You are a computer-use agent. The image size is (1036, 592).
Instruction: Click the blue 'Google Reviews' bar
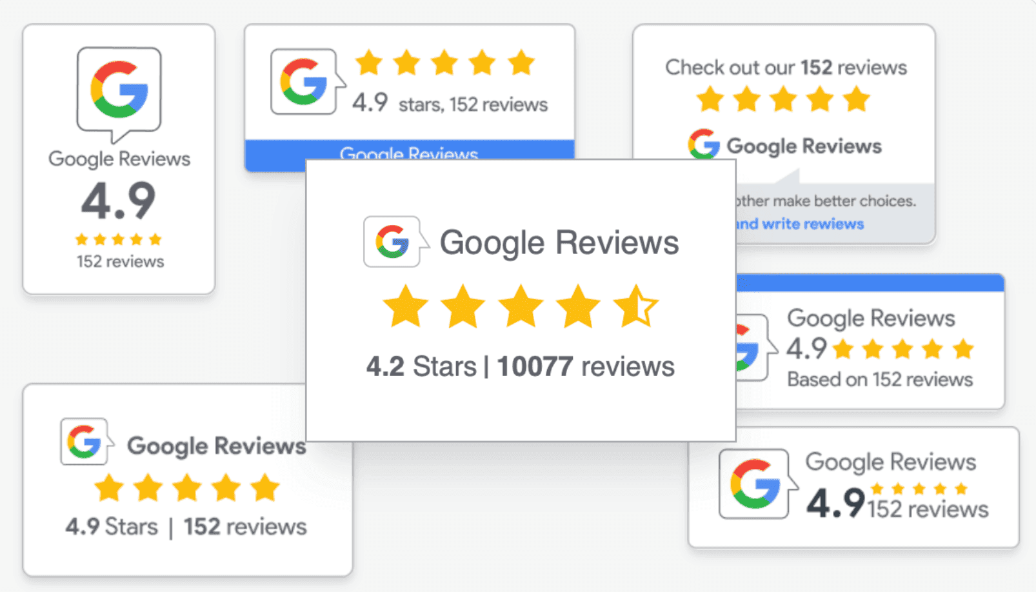tap(409, 150)
